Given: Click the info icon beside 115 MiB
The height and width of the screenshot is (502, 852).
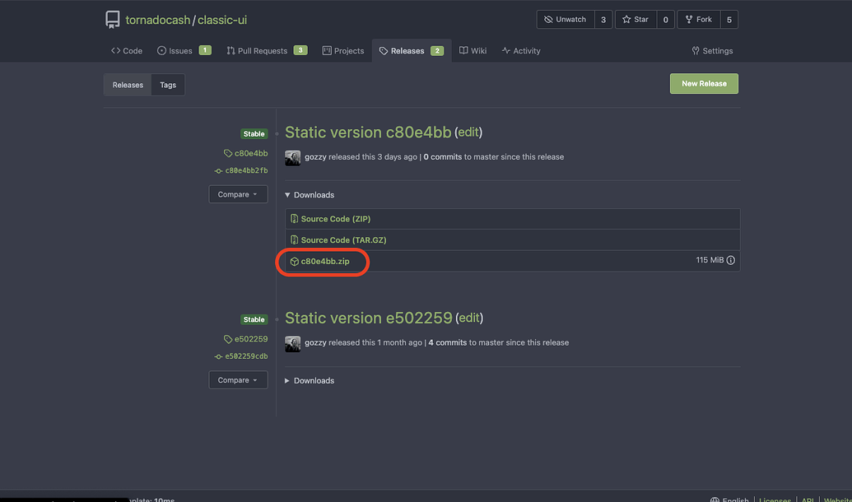Looking at the screenshot, I should point(731,261).
